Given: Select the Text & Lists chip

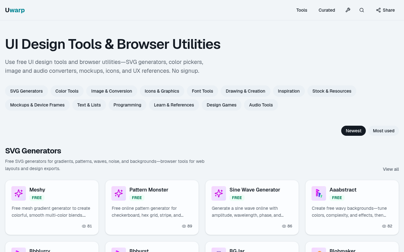Looking at the screenshot, I should (x=89, y=105).
